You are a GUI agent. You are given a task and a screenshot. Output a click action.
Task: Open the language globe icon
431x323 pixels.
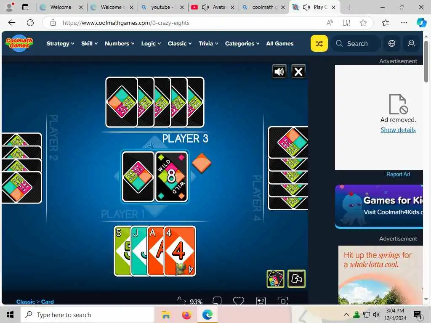coord(392,43)
